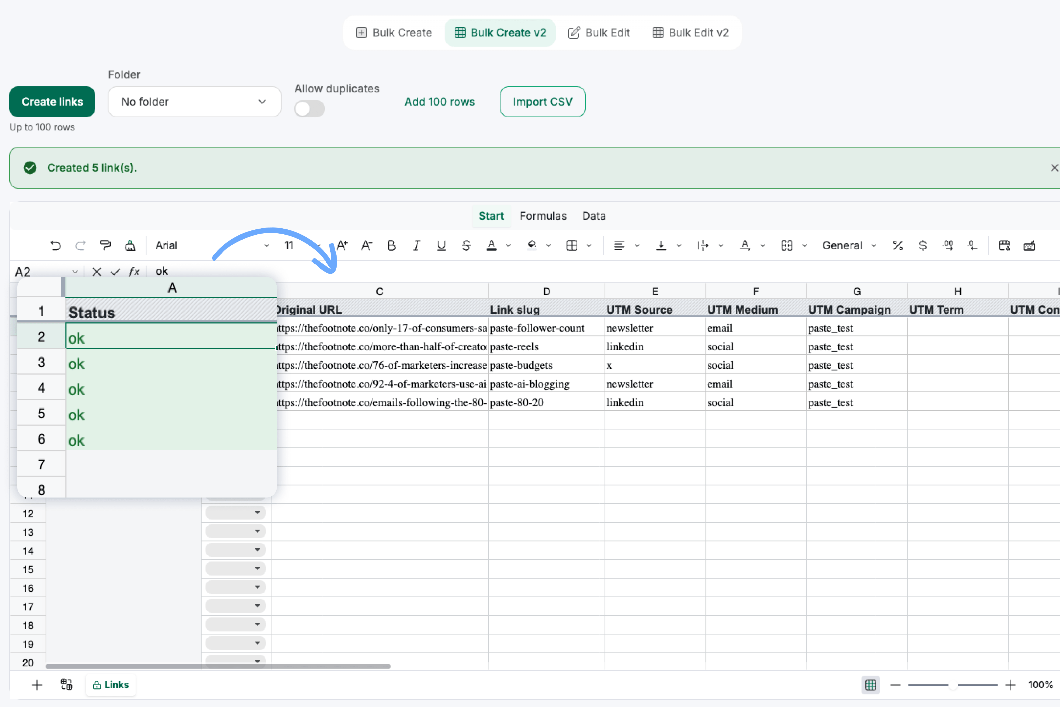Click the Create links button
The height and width of the screenshot is (707, 1060).
coord(52,102)
